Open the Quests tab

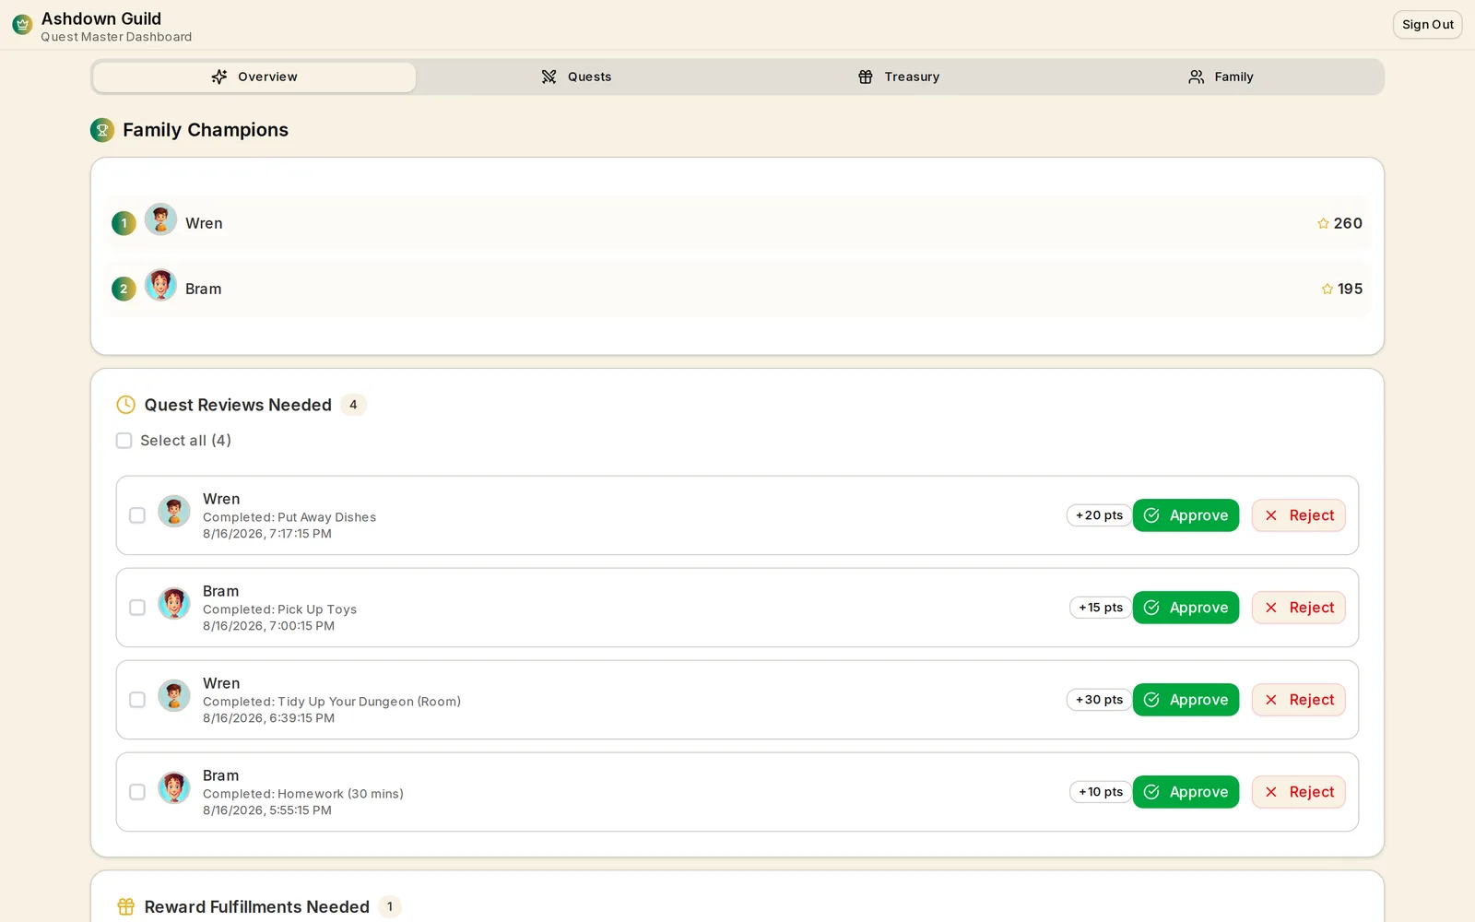tap(576, 77)
